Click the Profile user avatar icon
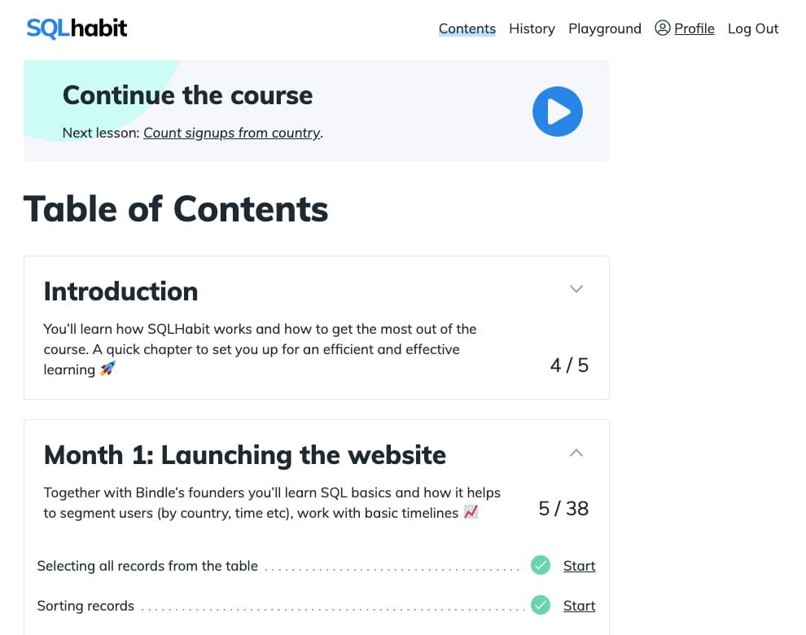 (663, 28)
